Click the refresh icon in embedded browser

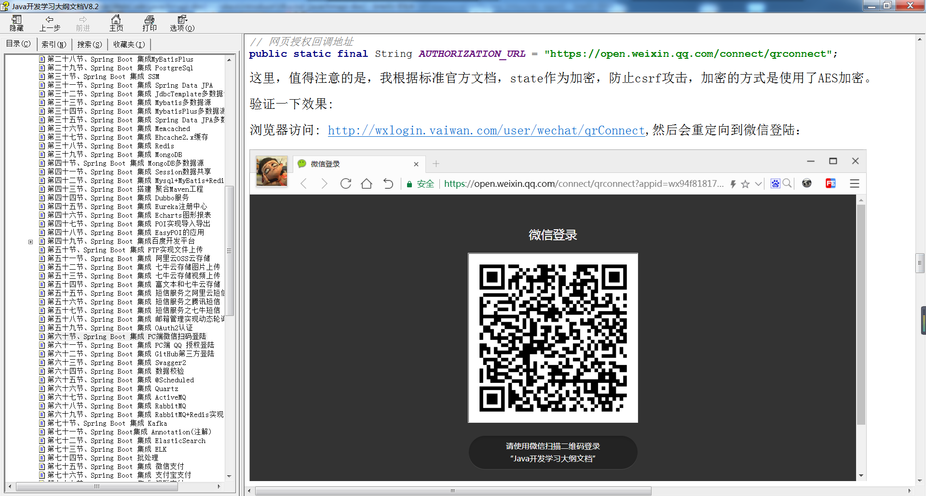coord(345,183)
